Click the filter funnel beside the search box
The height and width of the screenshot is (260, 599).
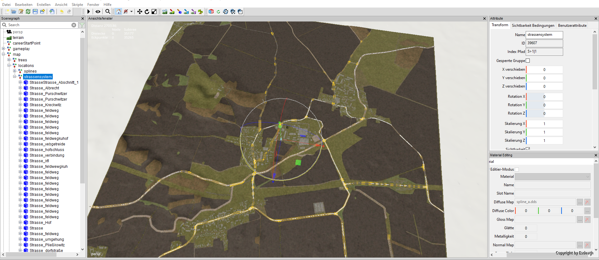click(82, 25)
